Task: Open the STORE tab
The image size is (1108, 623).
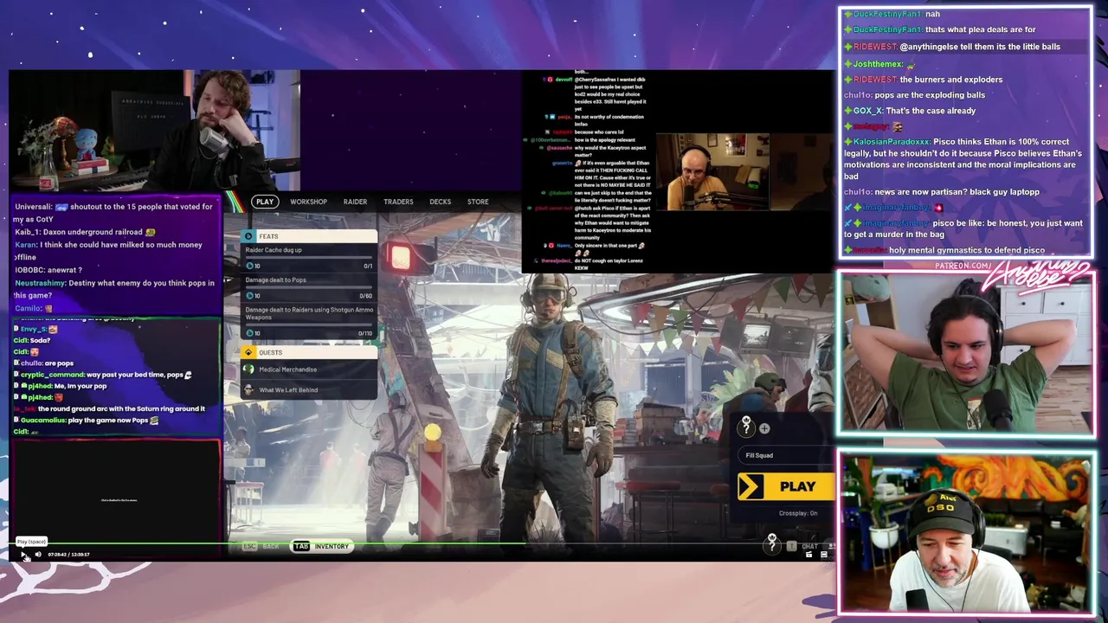Action: (478, 202)
